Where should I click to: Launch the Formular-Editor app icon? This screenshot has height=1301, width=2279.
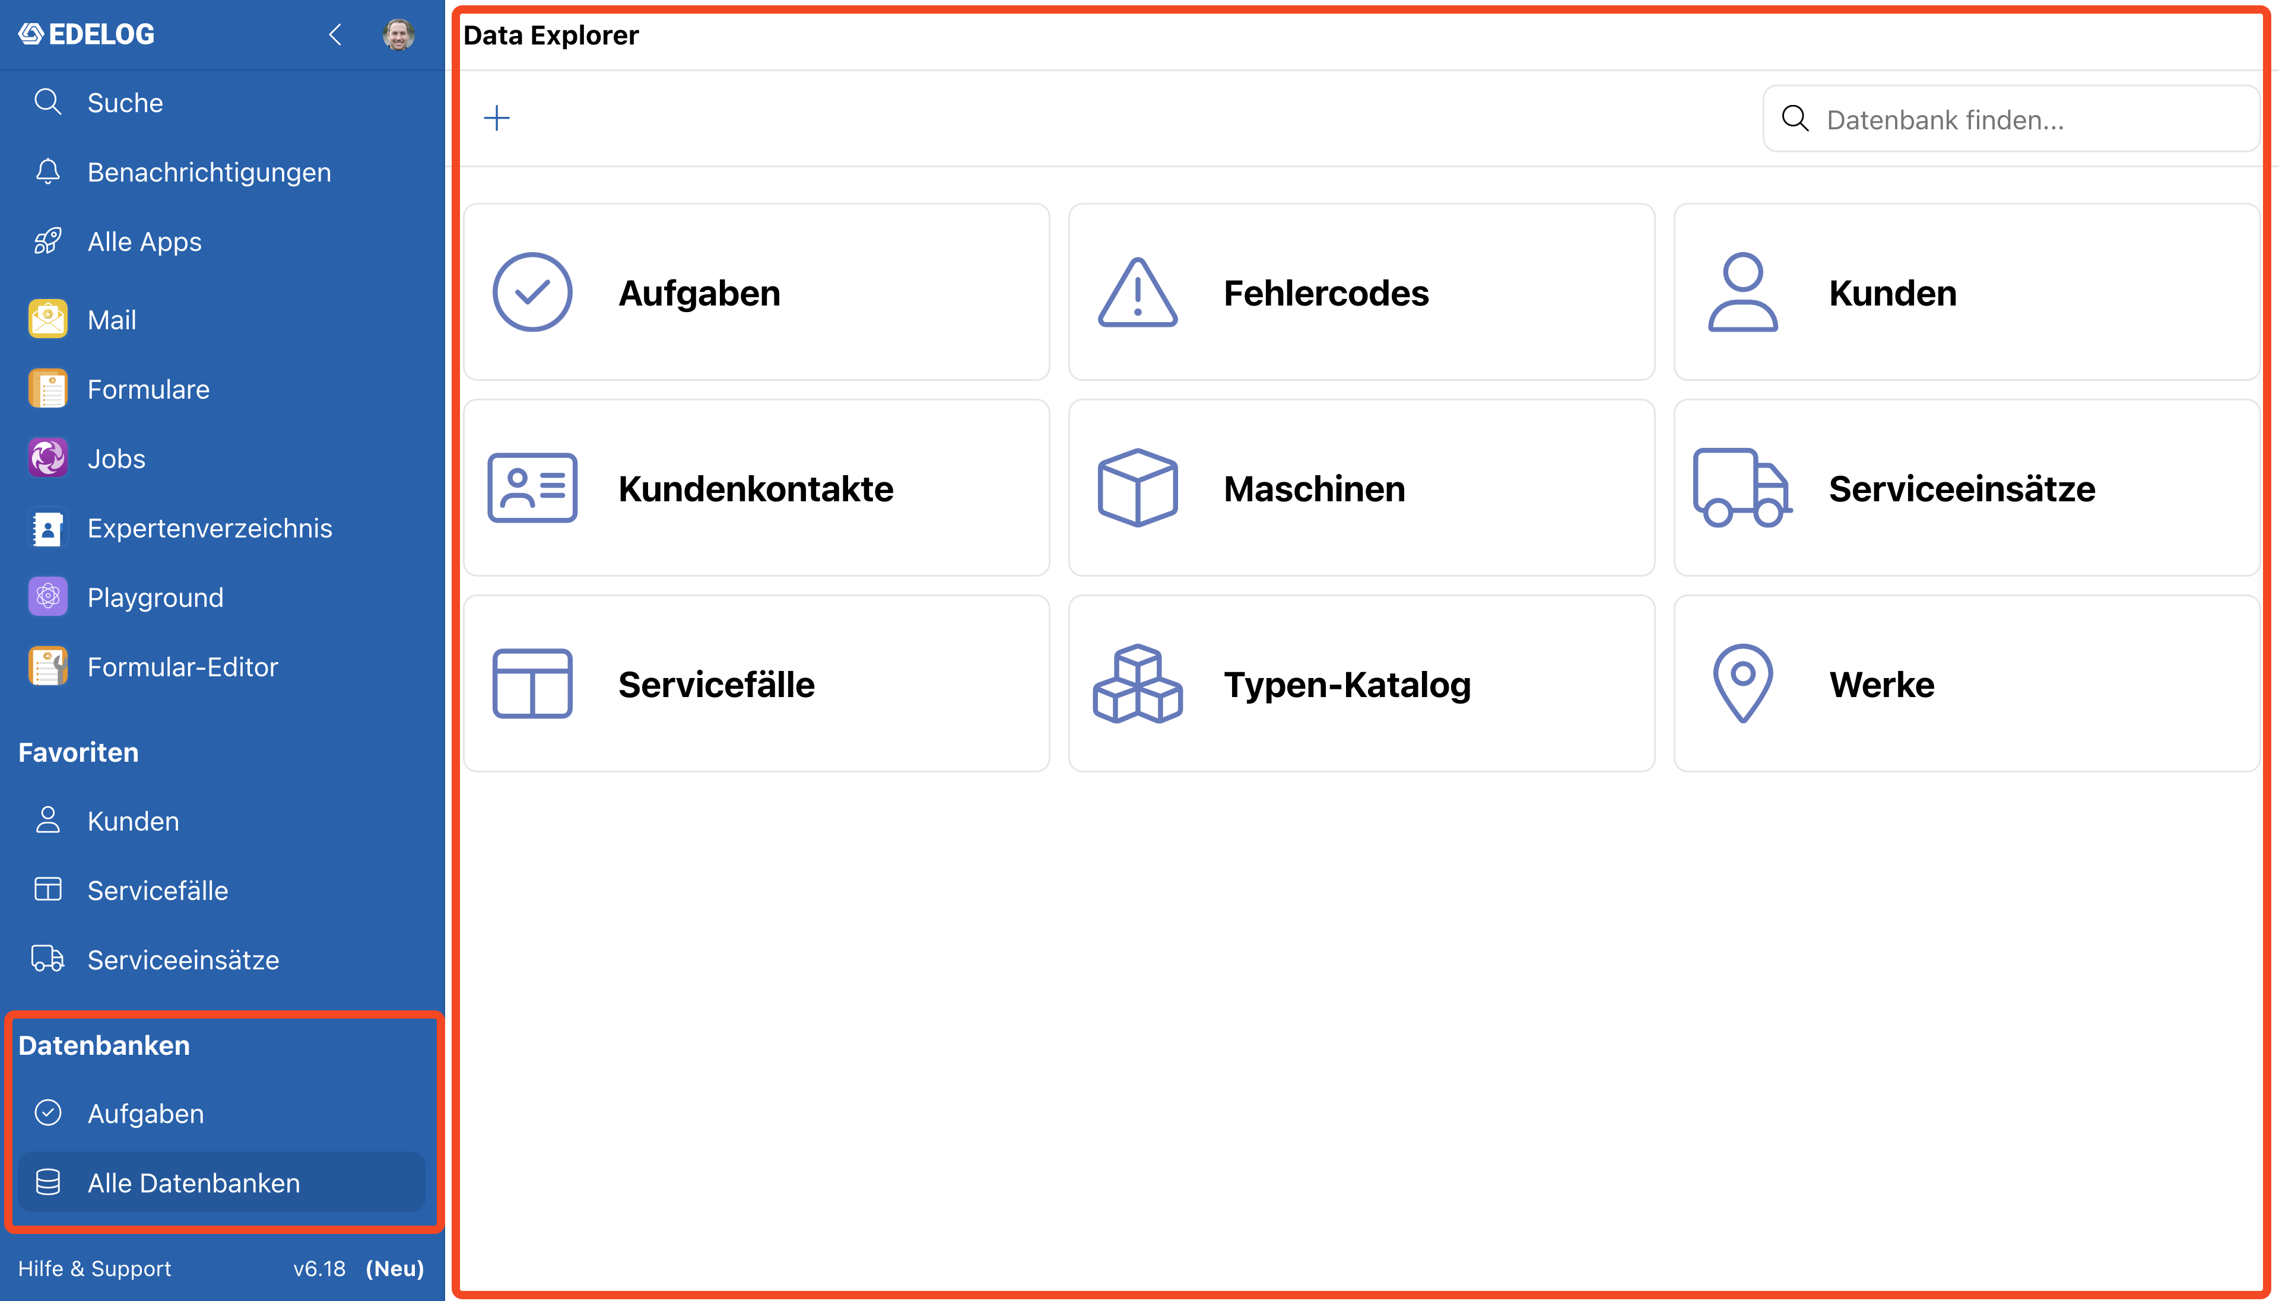click(48, 667)
